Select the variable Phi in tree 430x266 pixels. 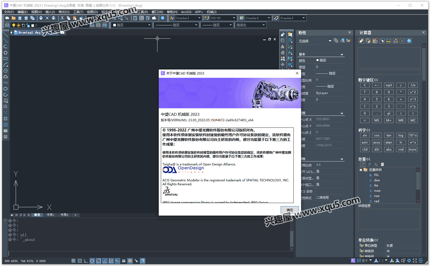click(x=376, y=175)
